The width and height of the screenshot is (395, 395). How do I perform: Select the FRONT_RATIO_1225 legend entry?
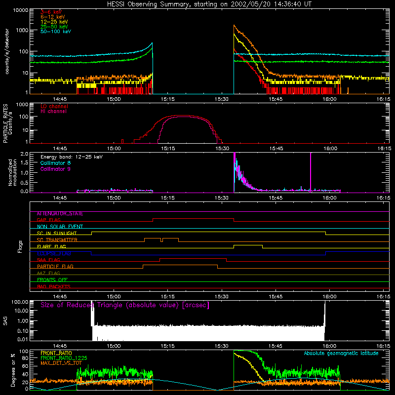point(64,358)
